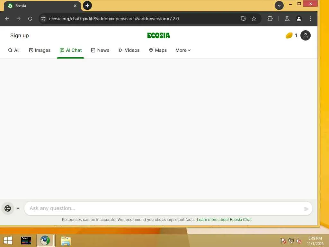Image resolution: width=329 pixels, height=247 pixels.
Task: Expand the More dropdown
Action: 183,50
